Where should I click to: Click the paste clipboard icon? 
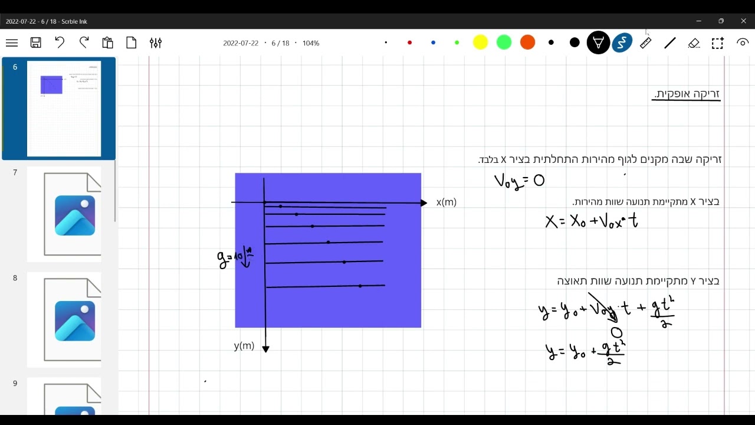[x=107, y=42]
